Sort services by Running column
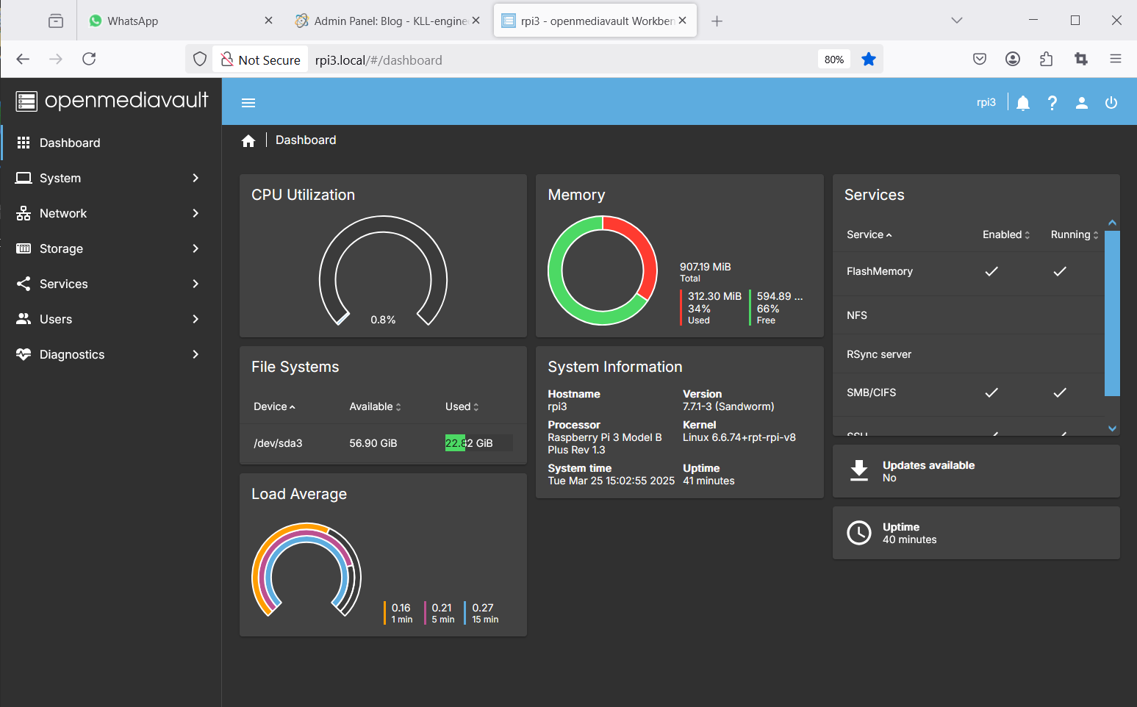The height and width of the screenshot is (707, 1137). [1075, 234]
